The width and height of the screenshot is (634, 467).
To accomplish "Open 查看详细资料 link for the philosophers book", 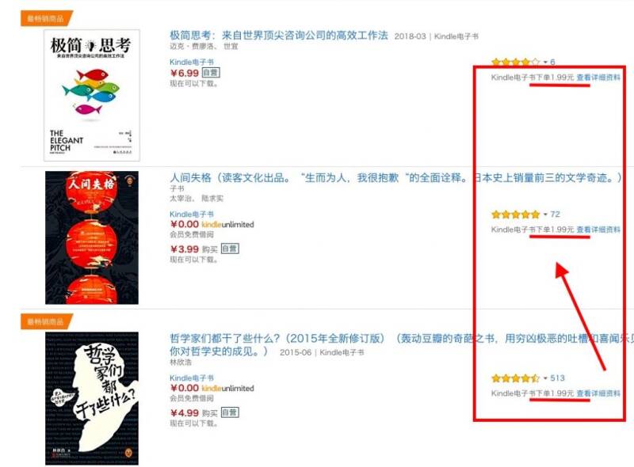I will (598, 393).
